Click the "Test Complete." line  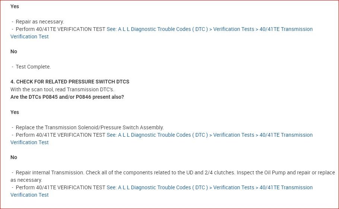pos(33,67)
